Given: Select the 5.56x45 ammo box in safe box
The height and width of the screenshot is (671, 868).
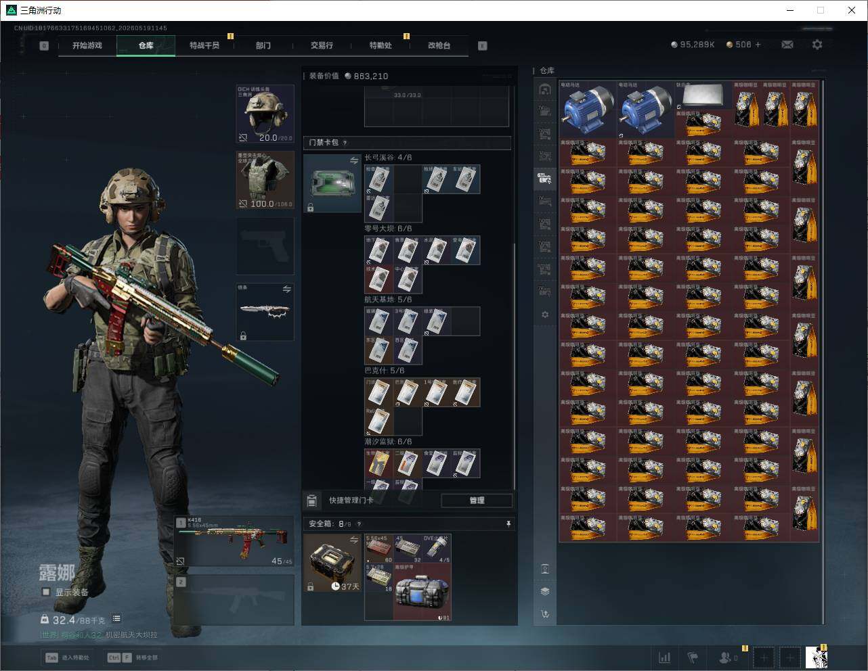Looking at the screenshot, I should click(x=379, y=549).
